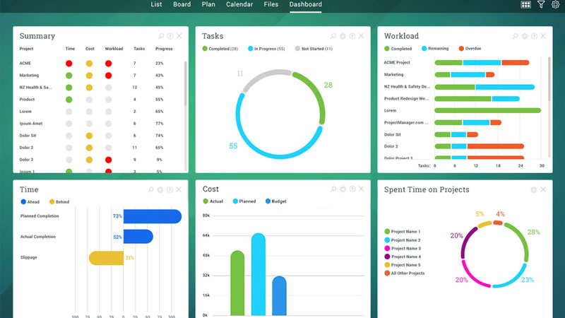565x318 pixels.
Task: Close the Spent Time on Projects widget
Action: (543, 190)
